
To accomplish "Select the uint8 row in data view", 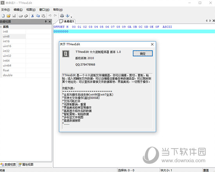I will pyautogui.click(x=26, y=36).
